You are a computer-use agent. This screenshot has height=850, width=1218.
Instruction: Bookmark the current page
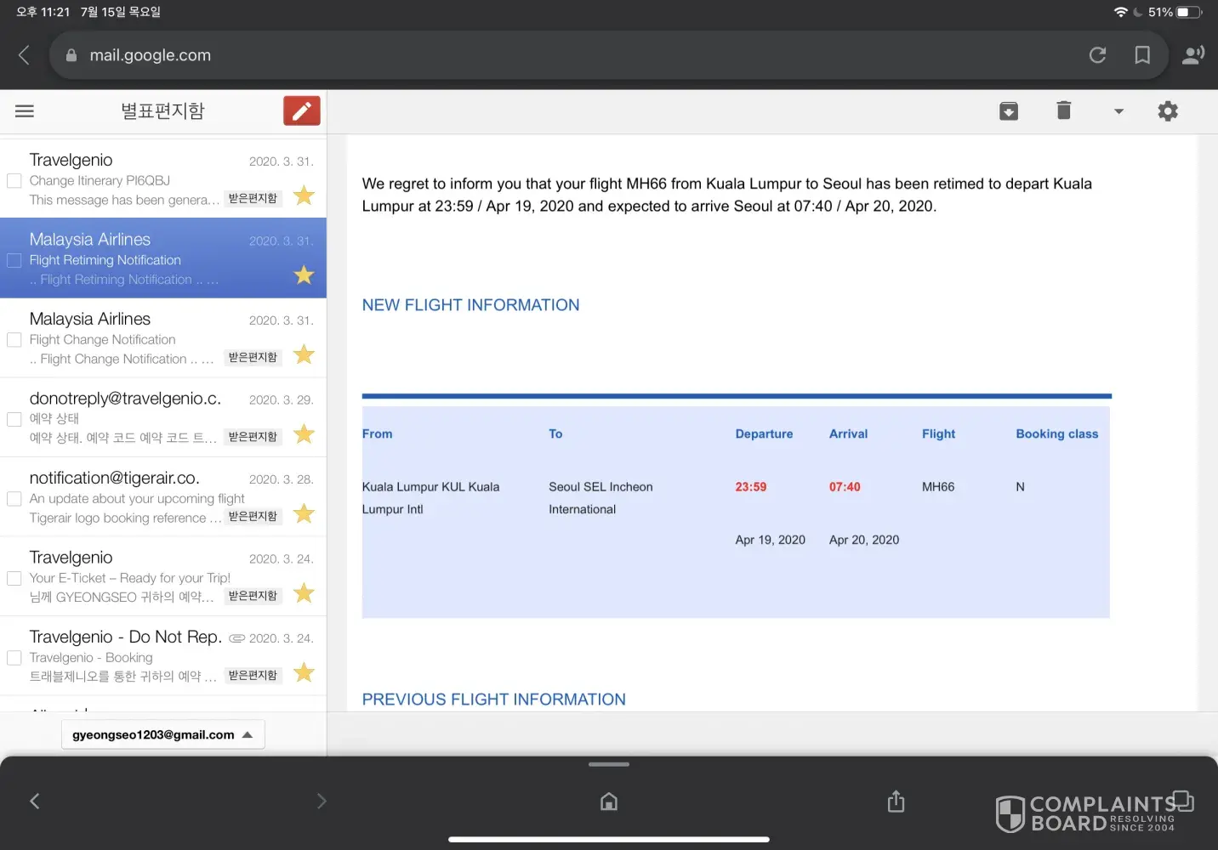tap(1142, 55)
